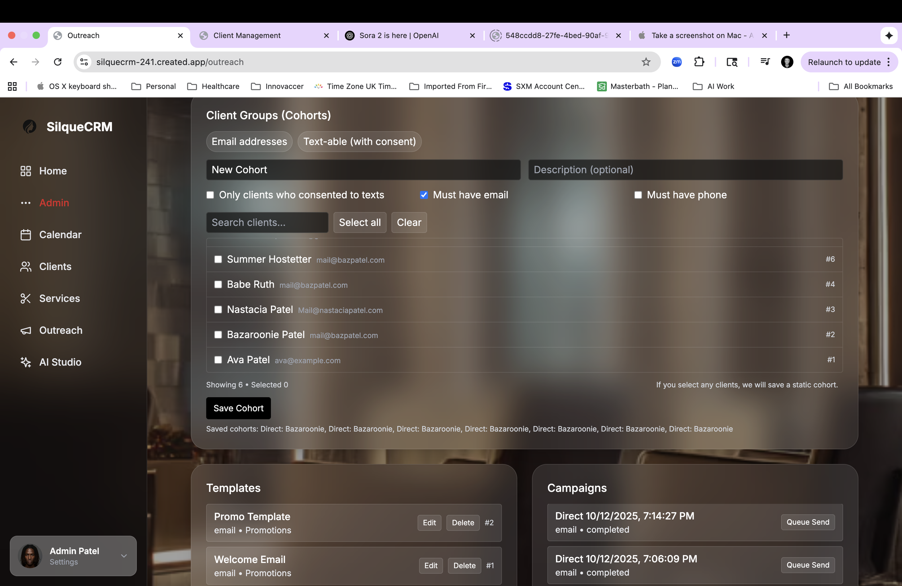Open the Healthcare bookmarks folder

[213, 86]
